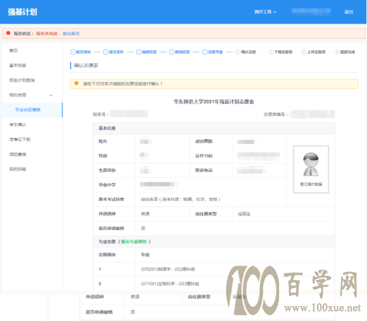Click the 下载志愿表 step label
The image size is (367, 321).
point(284,52)
